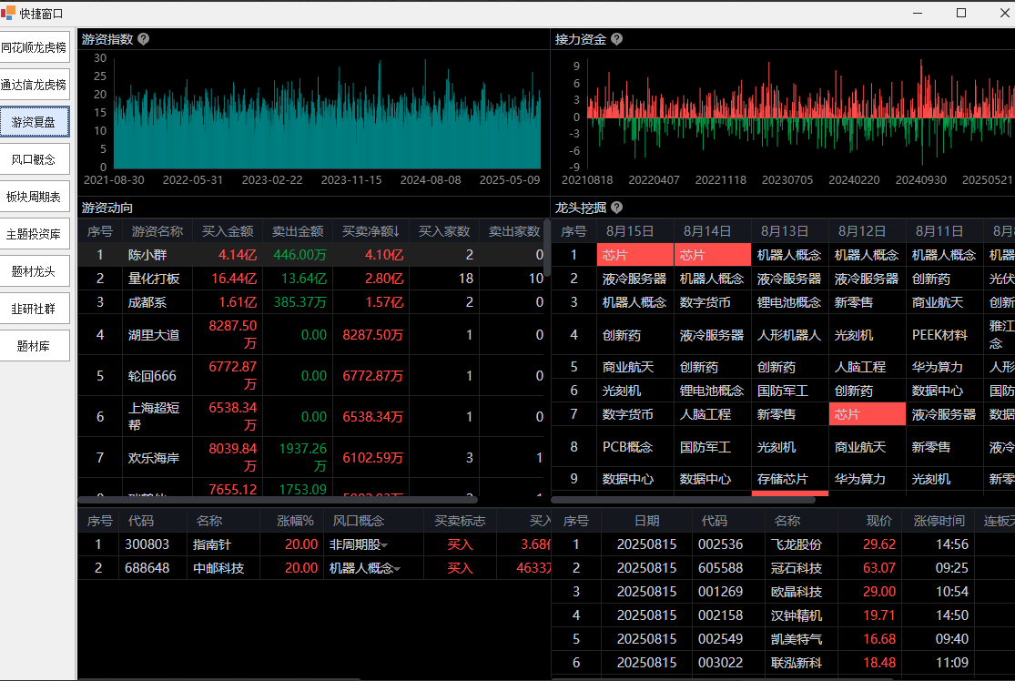Switch to the 通达信龙虎榜 tab

35,85
